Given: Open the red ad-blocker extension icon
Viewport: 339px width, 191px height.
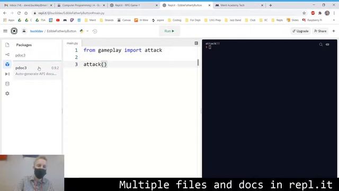Looking at the screenshot, I should click(313, 13).
